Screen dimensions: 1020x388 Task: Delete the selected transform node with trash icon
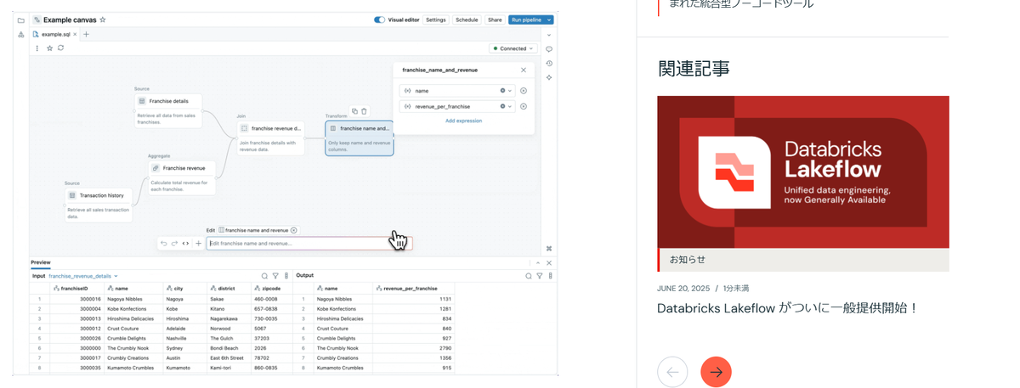point(365,111)
